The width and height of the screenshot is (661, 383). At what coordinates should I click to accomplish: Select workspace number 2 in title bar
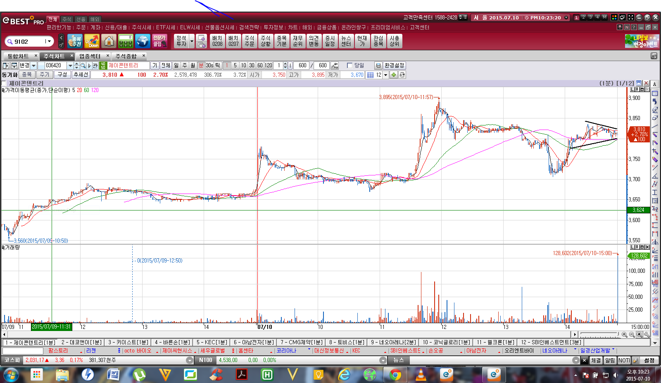coord(583,17)
